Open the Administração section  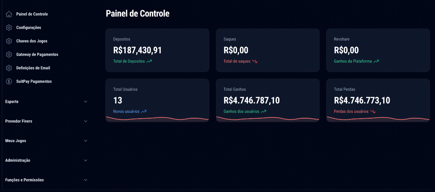(46, 160)
